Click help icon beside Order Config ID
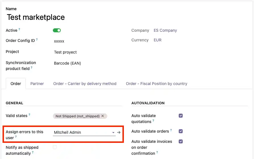Screen dimensions: 254x159 pyautogui.click(x=37, y=40)
